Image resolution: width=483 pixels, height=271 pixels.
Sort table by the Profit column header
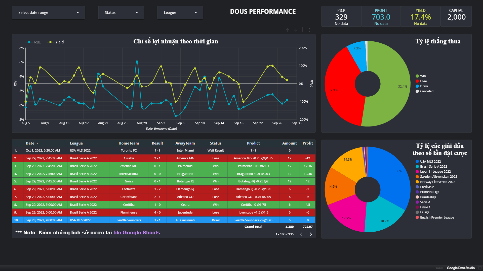click(x=307, y=143)
